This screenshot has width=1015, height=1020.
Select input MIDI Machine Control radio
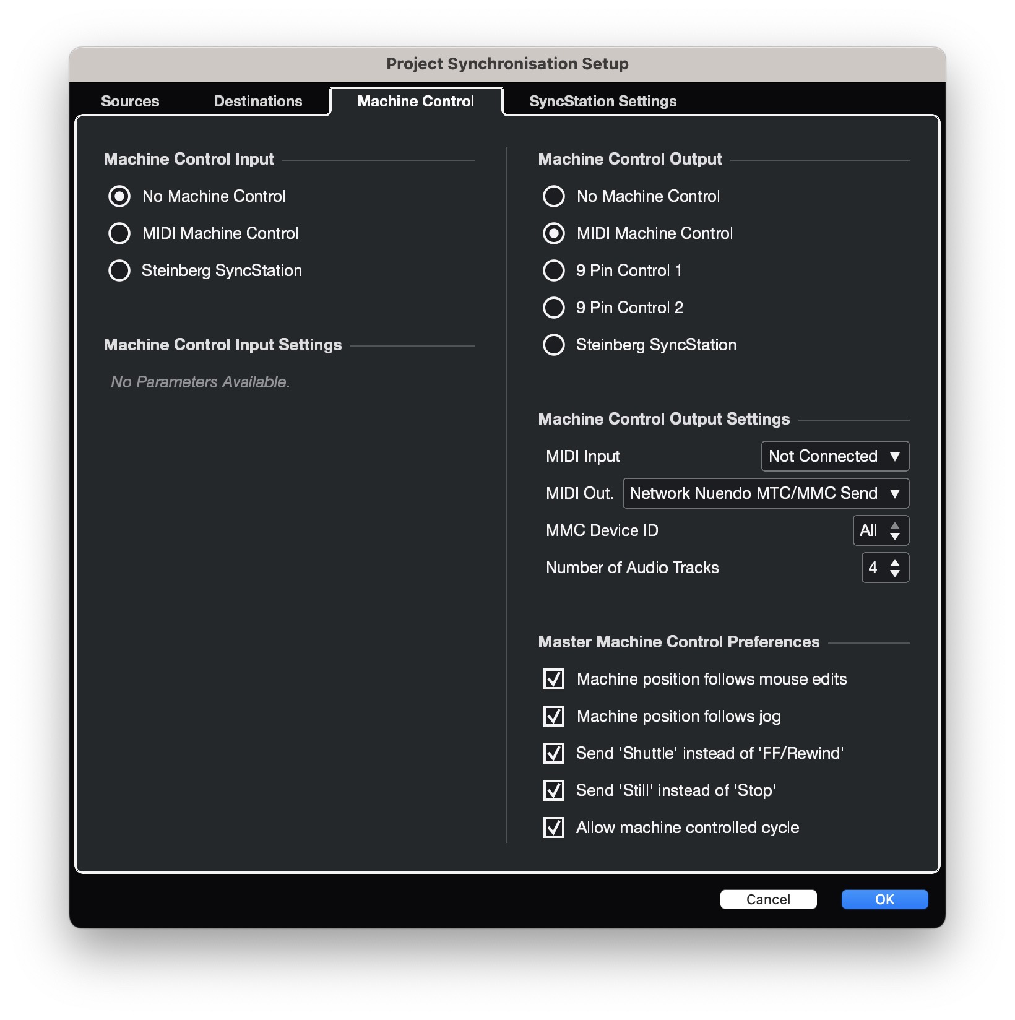[x=119, y=233]
